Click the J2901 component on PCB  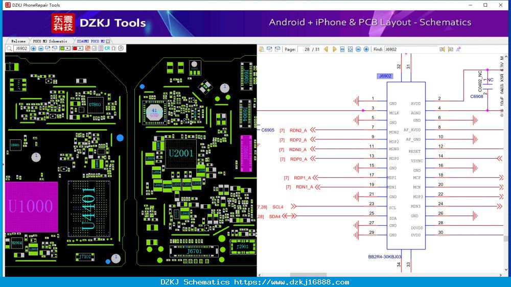[x=242, y=247]
